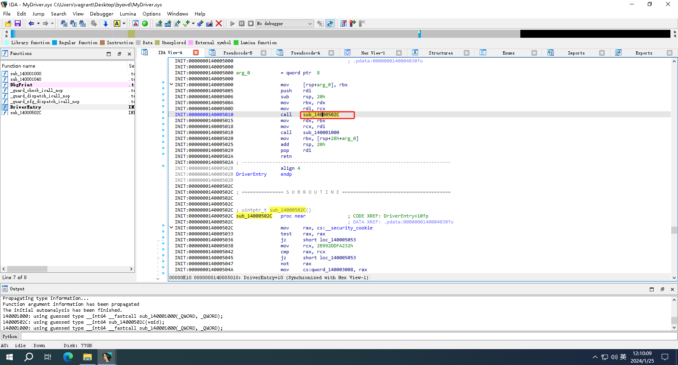Viewport: 678px width, 365px height.
Task: Select DriverEntry in Functions list
Action: pos(25,107)
